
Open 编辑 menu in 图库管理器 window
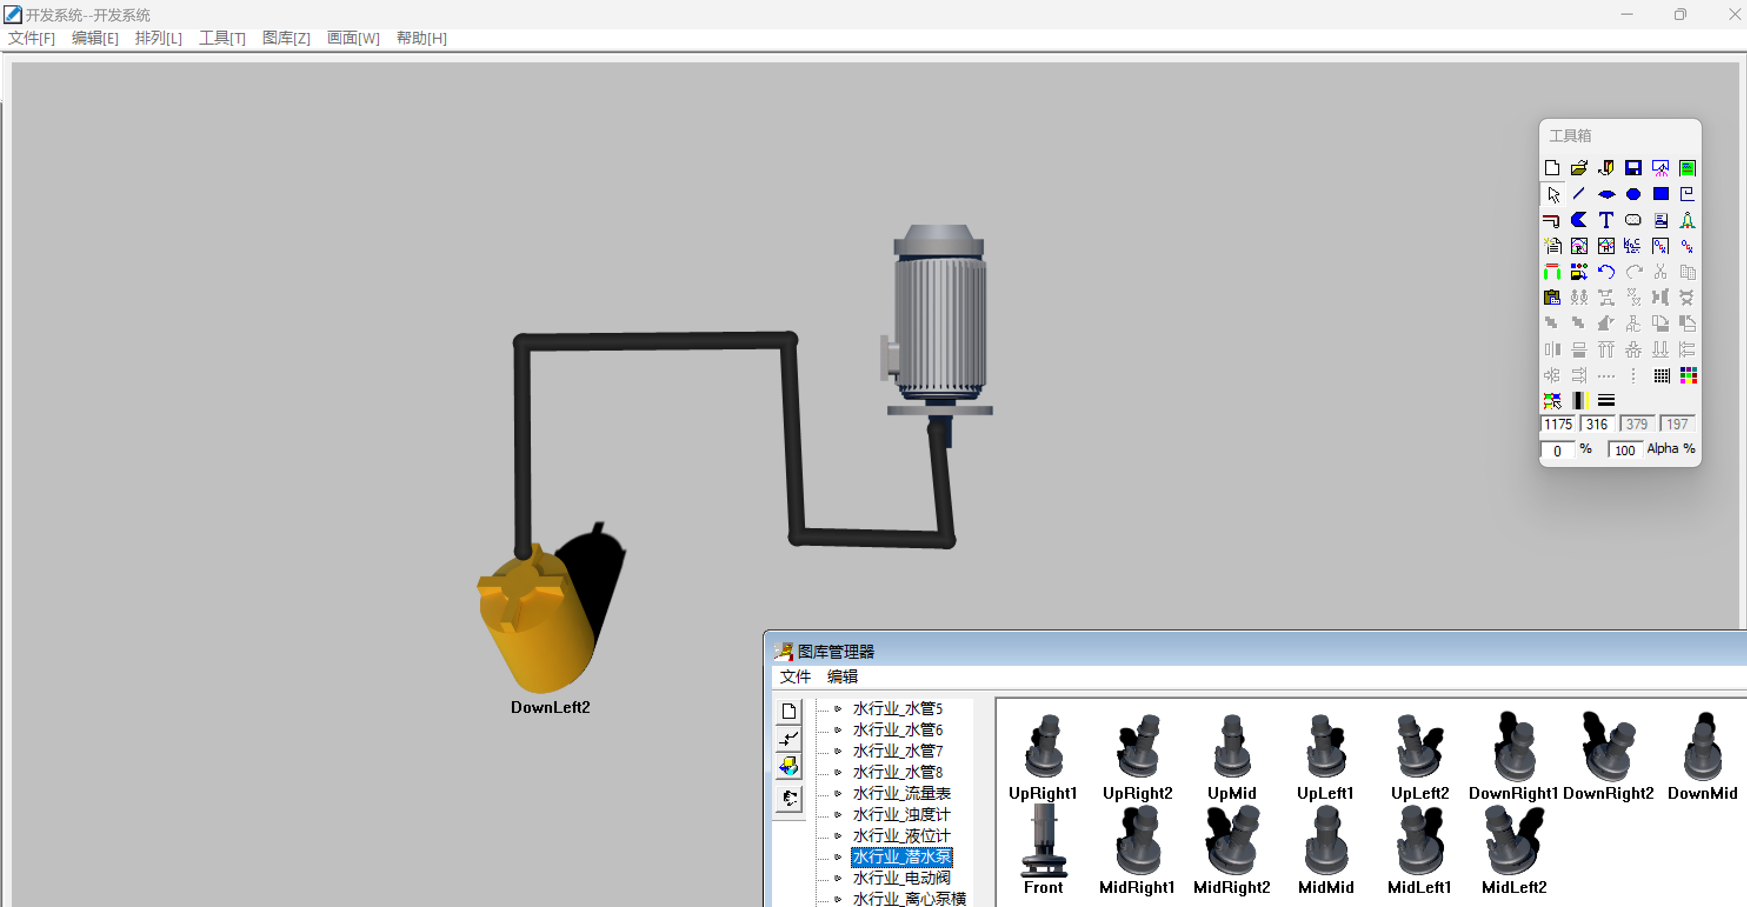pyautogui.click(x=842, y=676)
